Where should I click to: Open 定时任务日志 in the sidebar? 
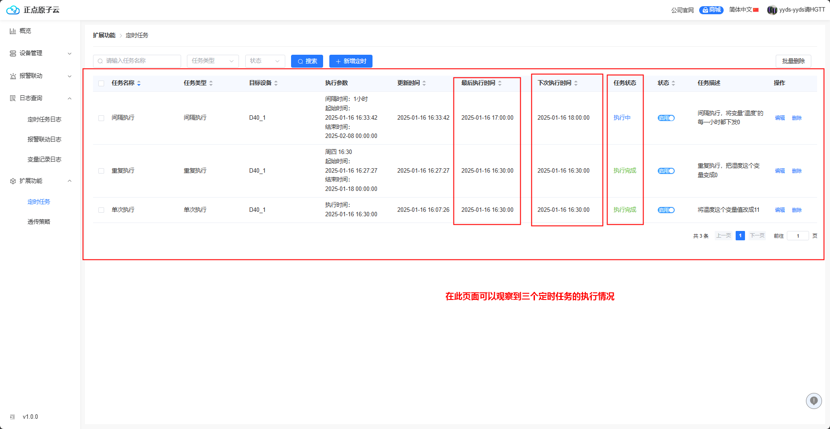click(x=44, y=119)
